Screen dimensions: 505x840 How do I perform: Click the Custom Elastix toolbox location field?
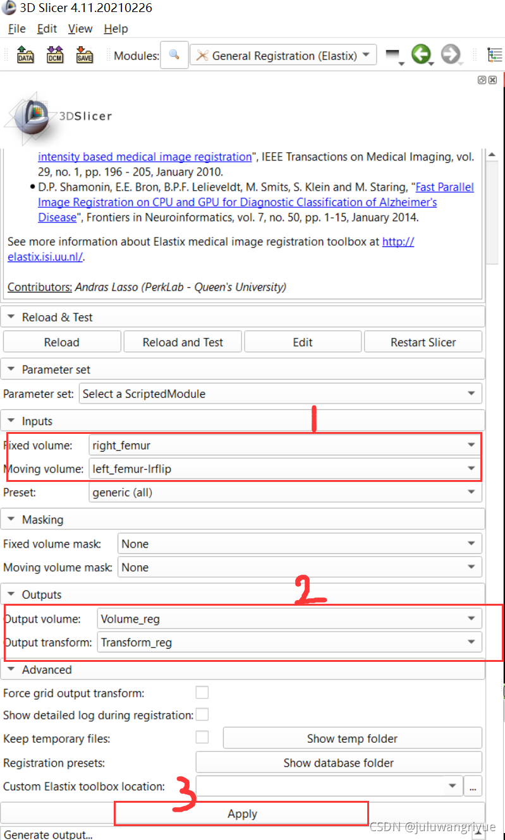point(329,786)
